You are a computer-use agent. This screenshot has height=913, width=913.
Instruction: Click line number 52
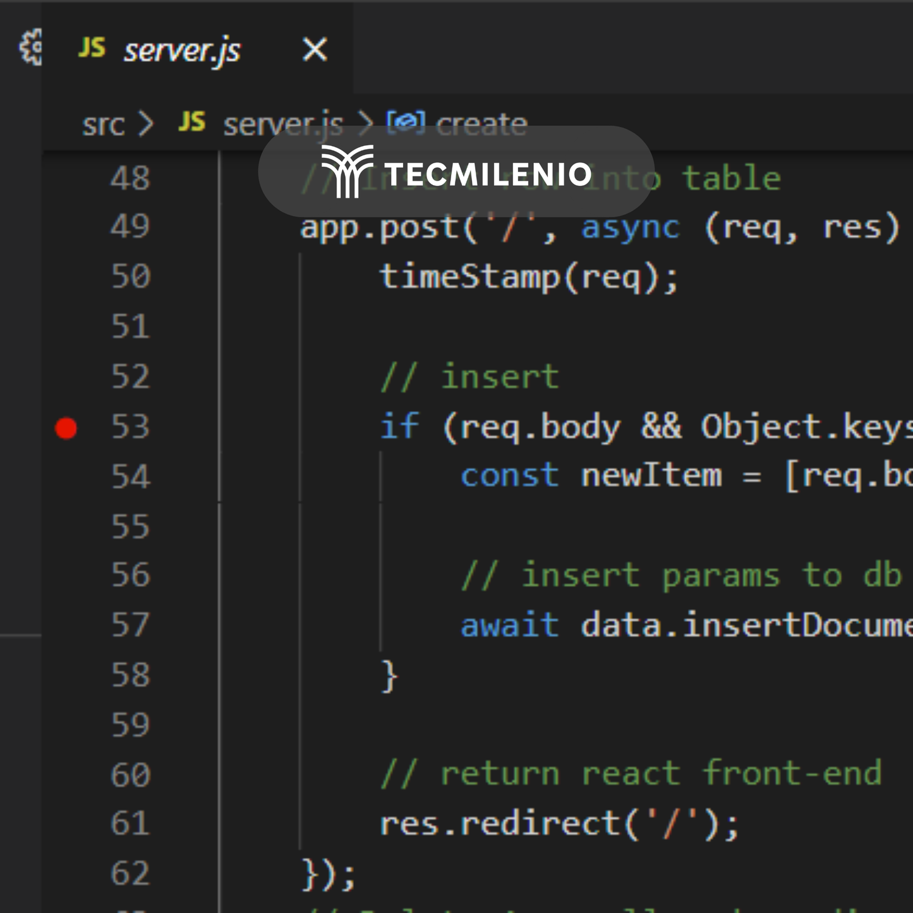(131, 377)
